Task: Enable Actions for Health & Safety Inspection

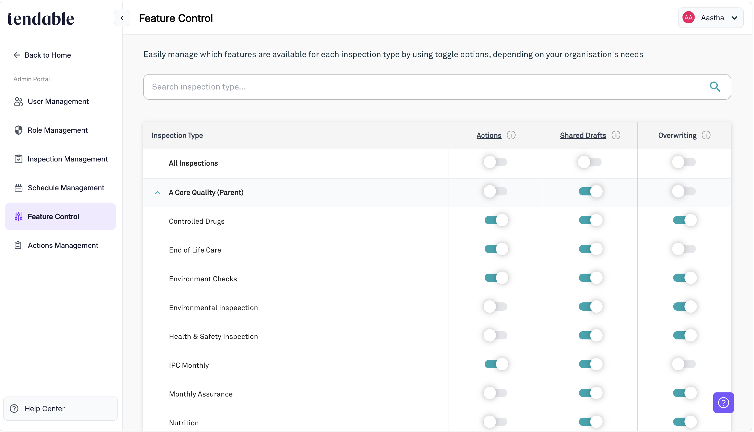Action: click(x=495, y=335)
